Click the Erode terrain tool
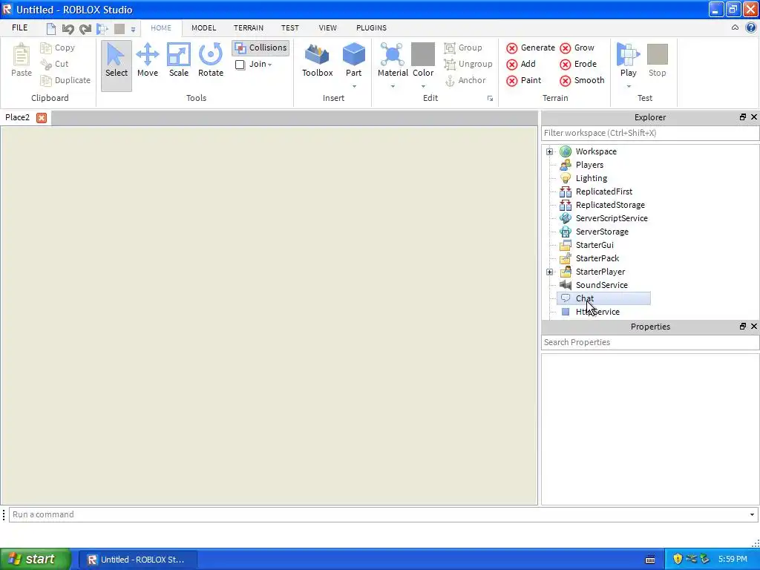The image size is (760, 570). (577, 64)
